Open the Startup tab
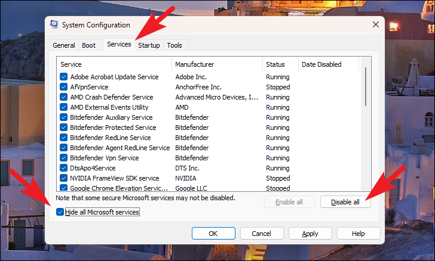The image size is (435, 261). click(x=149, y=45)
